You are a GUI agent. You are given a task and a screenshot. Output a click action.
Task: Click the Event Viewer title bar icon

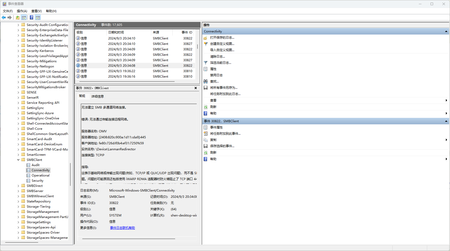4,4
